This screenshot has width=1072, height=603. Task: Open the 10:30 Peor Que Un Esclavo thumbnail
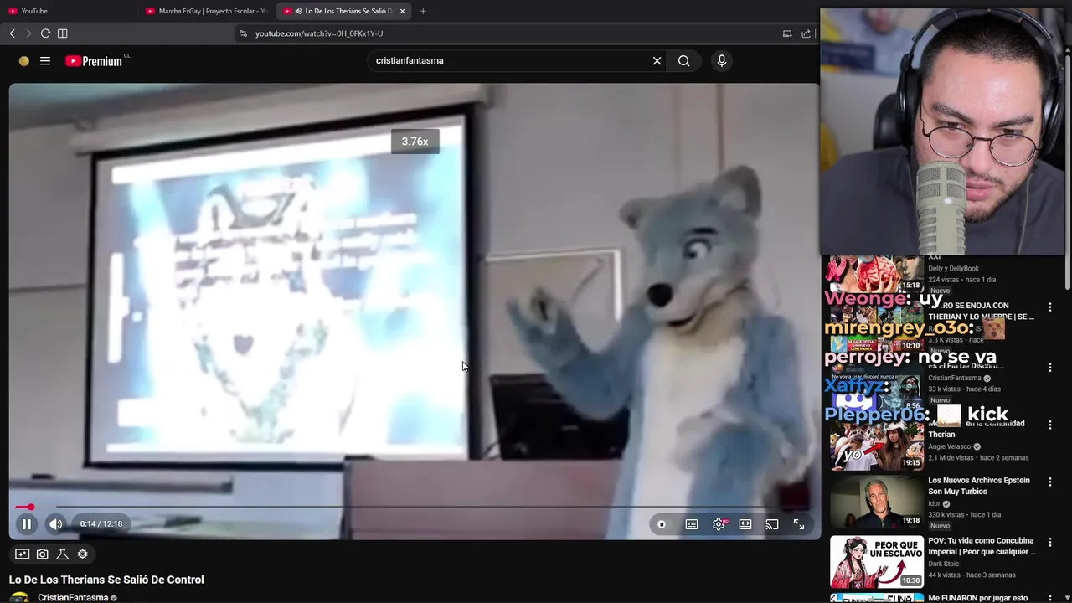tap(876, 562)
